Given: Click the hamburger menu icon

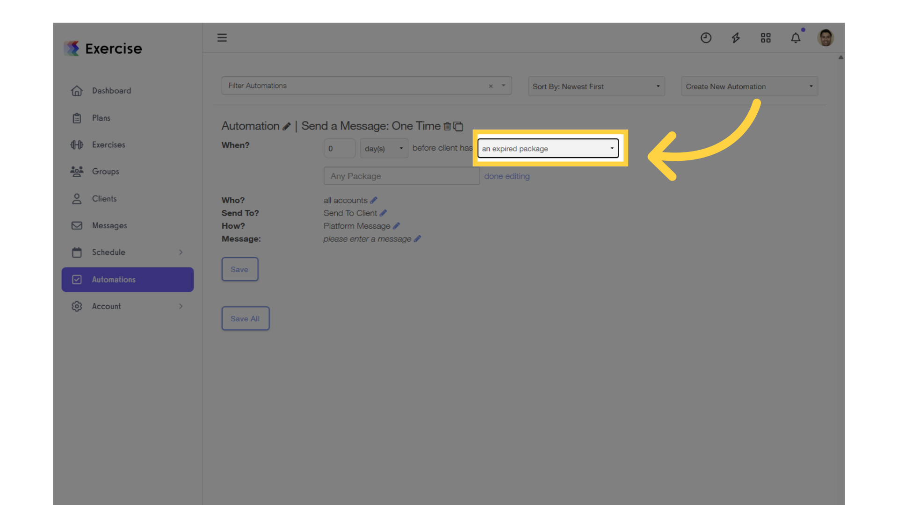Looking at the screenshot, I should [x=222, y=38].
